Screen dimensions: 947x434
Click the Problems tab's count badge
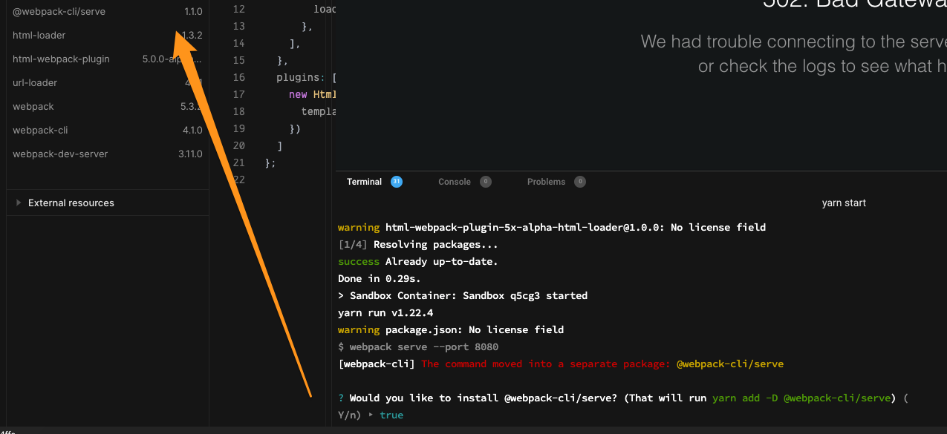pyautogui.click(x=580, y=182)
